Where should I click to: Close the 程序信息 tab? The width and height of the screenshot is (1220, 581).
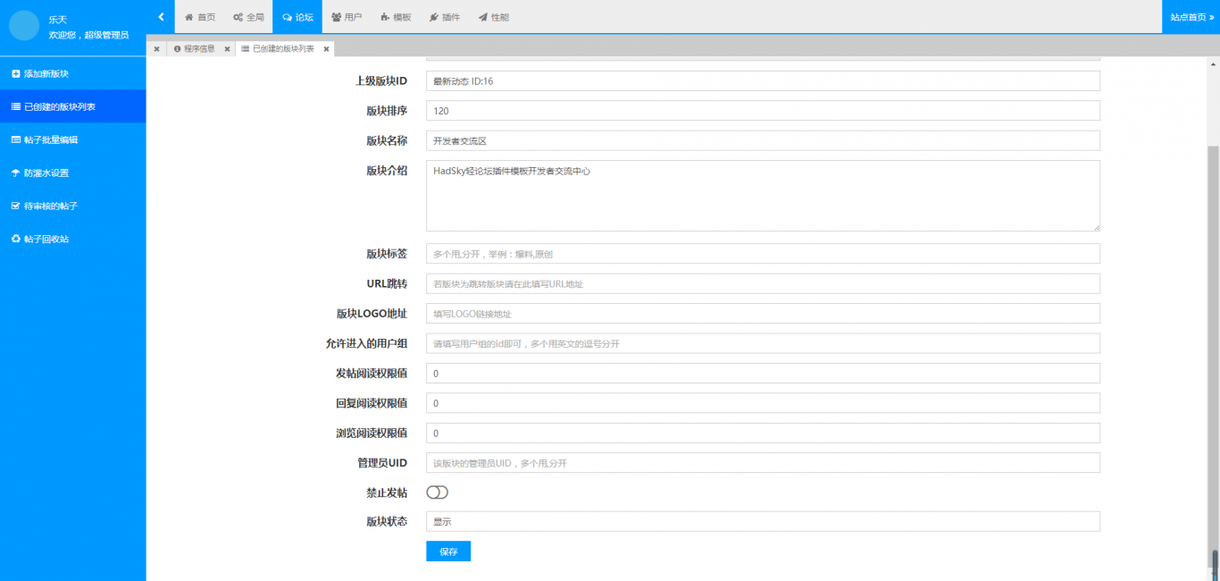click(x=227, y=49)
